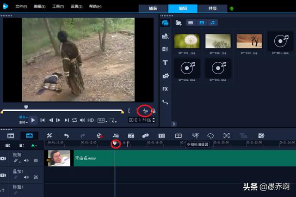Switch to the 捕获 (Capture) tab

153,8
